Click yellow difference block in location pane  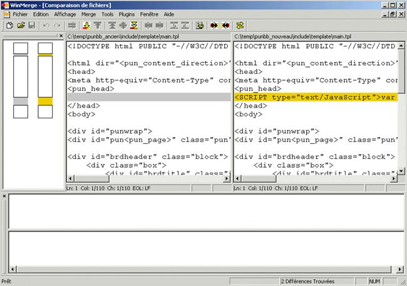[44, 101]
